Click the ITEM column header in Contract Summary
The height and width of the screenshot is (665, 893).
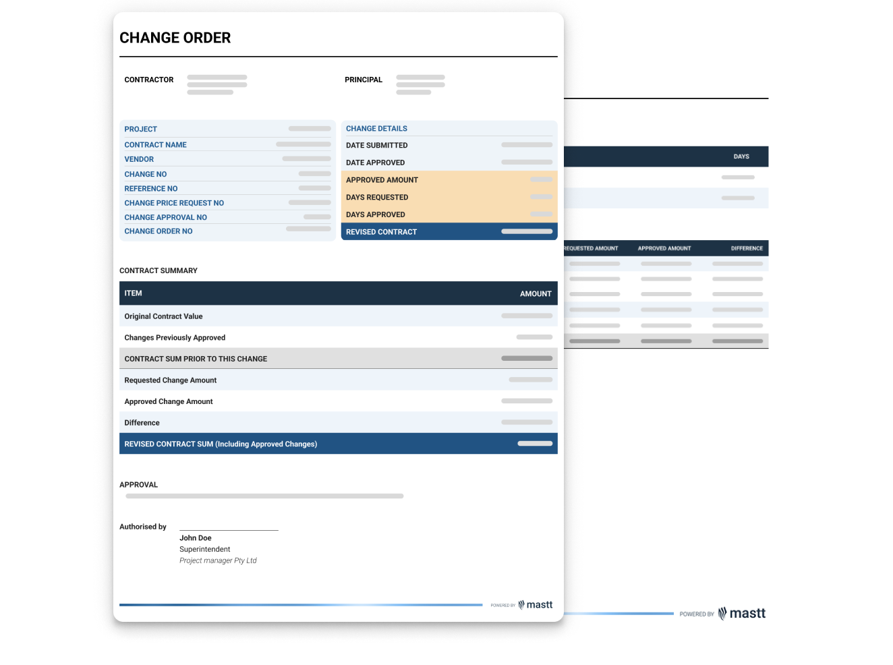[x=133, y=293]
